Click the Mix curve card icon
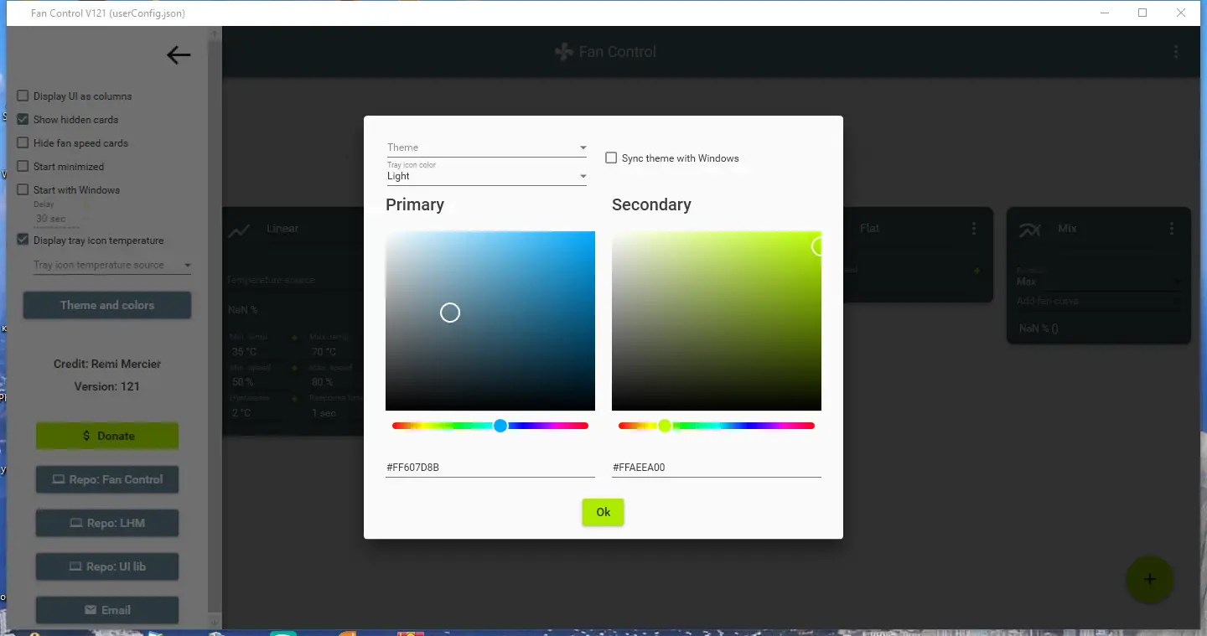The image size is (1207, 636). point(1028,230)
